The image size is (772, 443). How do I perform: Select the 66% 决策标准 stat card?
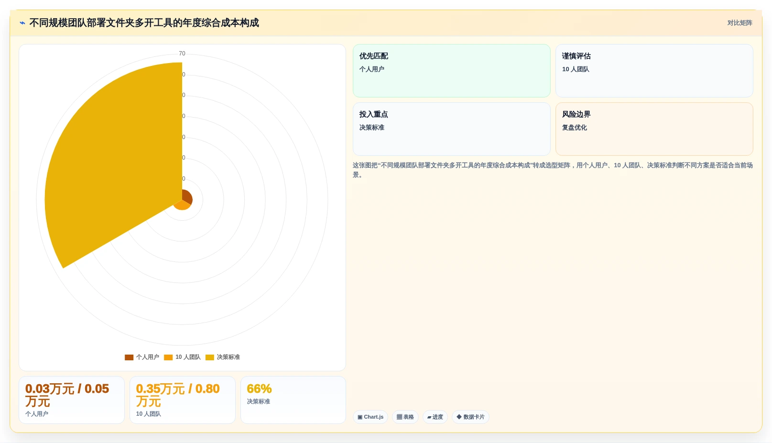point(293,400)
